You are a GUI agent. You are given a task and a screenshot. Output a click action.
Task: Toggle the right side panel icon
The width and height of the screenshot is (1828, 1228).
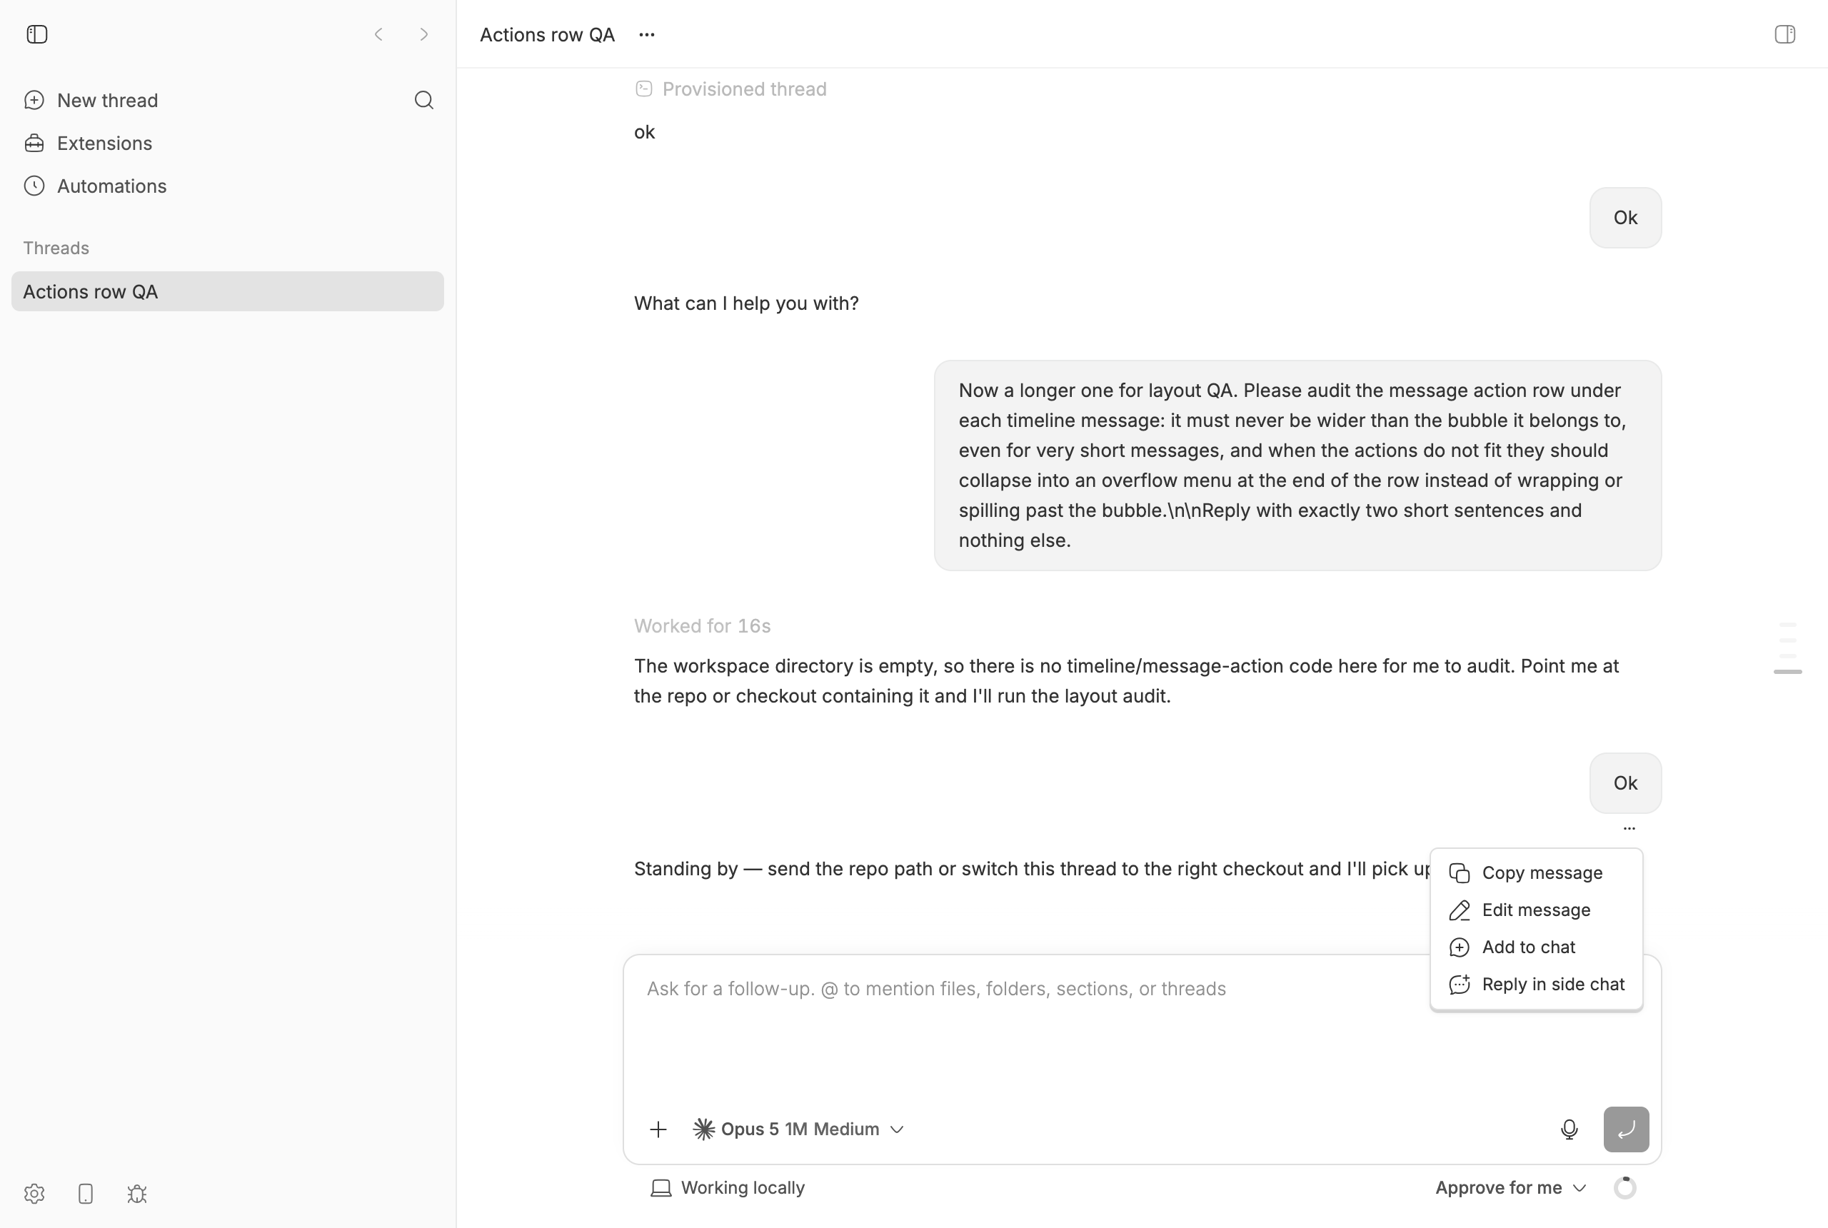coord(1784,34)
